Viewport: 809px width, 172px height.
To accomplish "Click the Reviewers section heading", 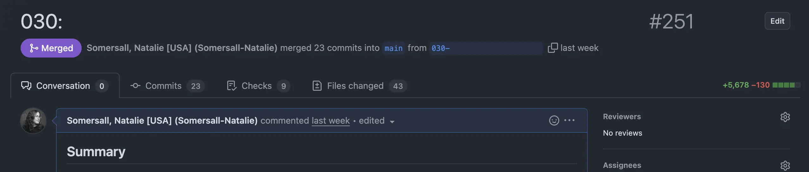I will tap(622, 117).
